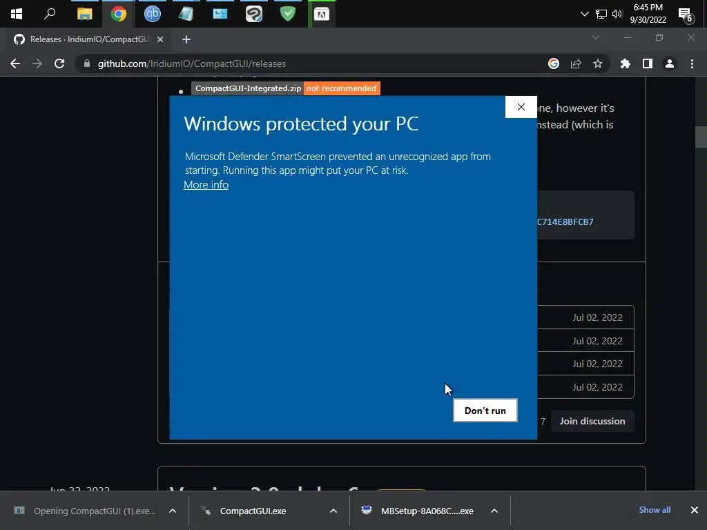
Task: View site info lock icon
Action: pyautogui.click(x=87, y=63)
